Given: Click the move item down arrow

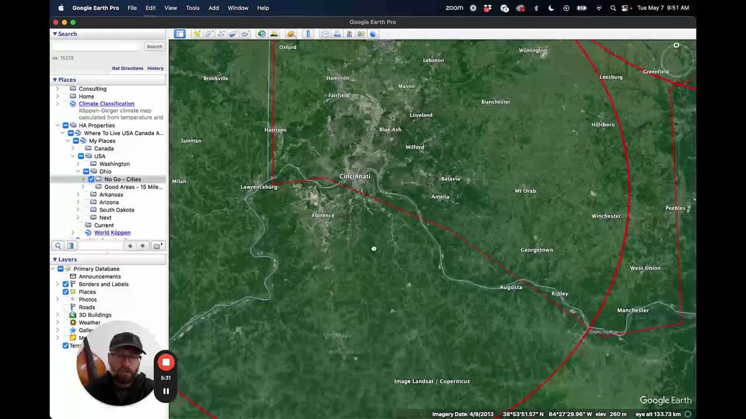Looking at the screenshot, I should [142, 246].
